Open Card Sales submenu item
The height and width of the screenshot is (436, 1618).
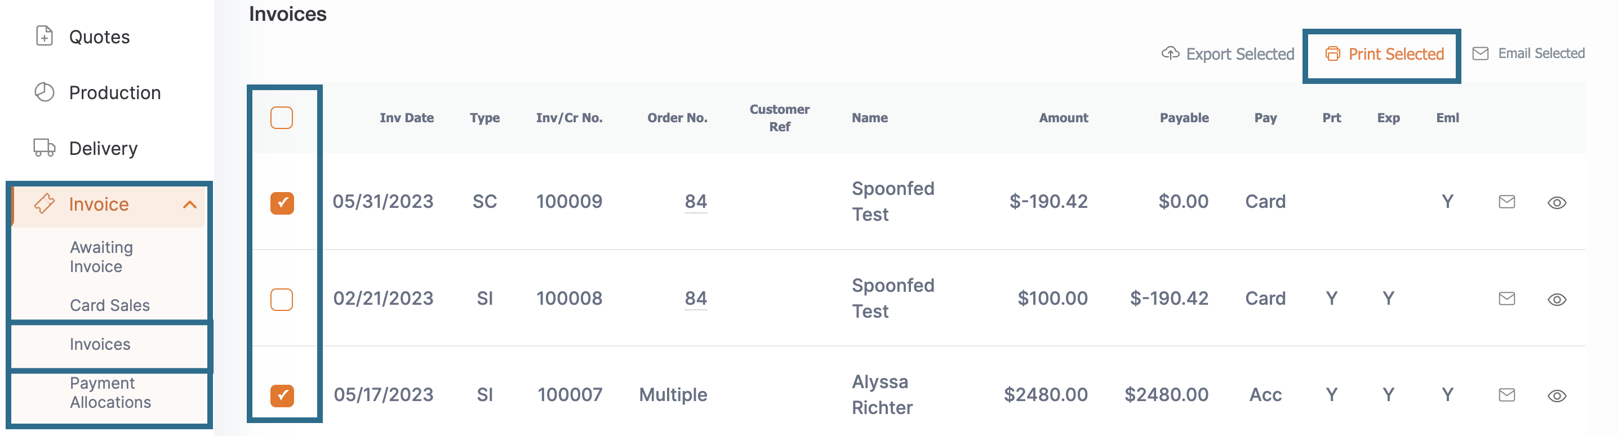coord(110,305)
